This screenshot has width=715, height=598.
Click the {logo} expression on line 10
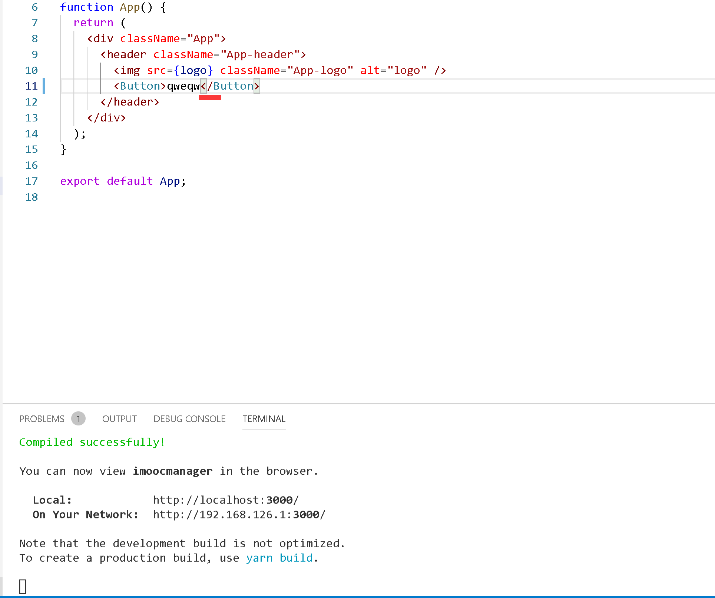tap(193, 70)
